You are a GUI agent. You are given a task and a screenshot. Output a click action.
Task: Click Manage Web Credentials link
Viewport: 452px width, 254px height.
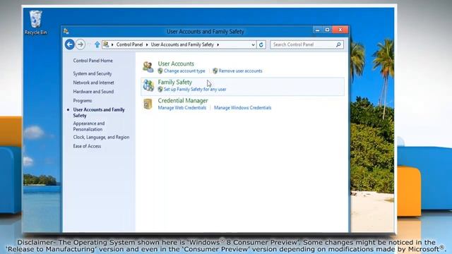(182, 108)
